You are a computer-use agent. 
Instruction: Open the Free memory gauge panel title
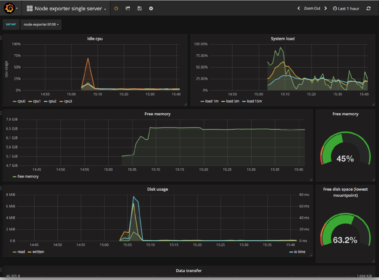[345, 114]
